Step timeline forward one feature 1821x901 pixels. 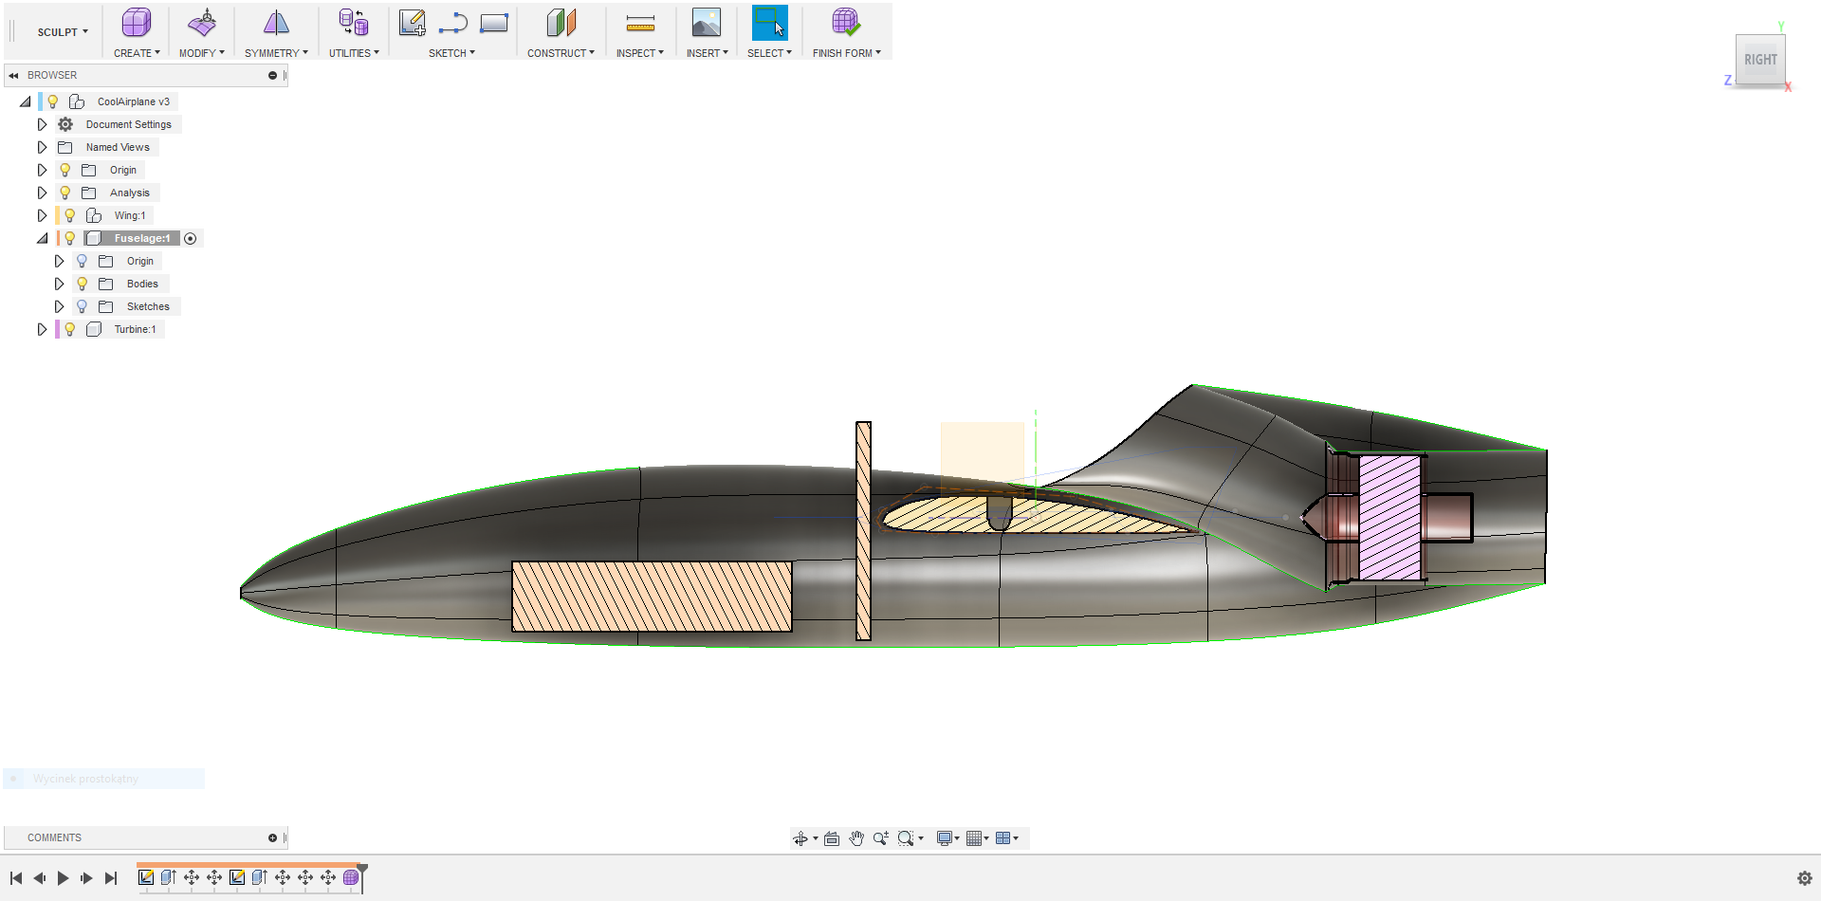point(86,878)
